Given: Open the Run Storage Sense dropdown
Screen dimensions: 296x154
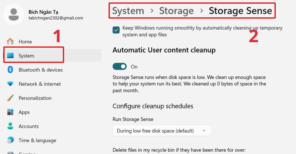Looking at the screenshot, I should click(162, 131).
